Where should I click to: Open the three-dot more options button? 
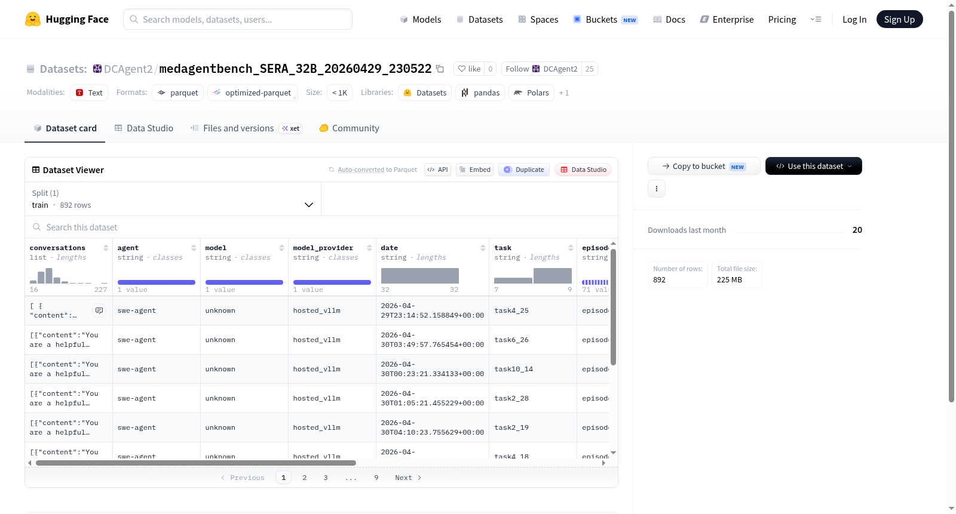(657, 189)
